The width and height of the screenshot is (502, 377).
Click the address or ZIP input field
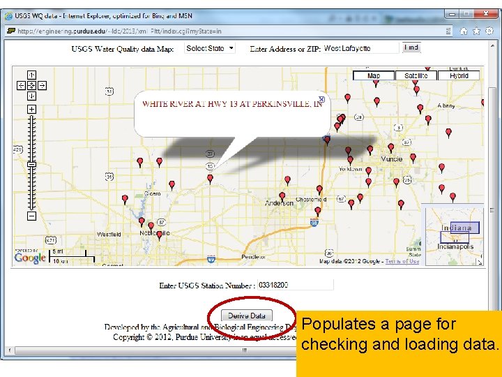click(360, 48)
